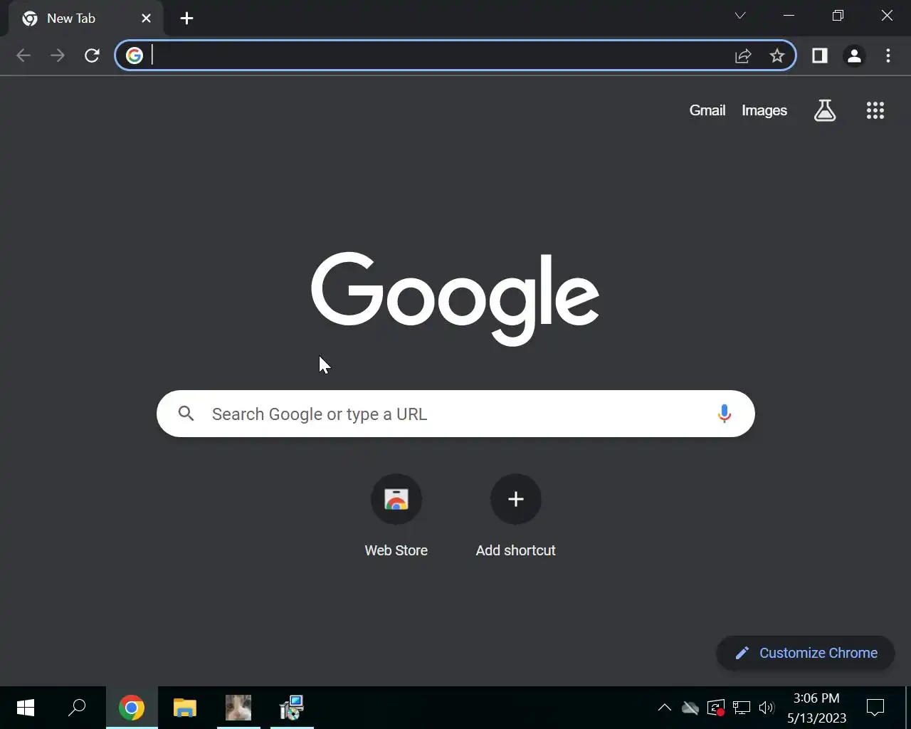Open the Web Store shortcut
Screen dimensions: 911x729
(x=396, y=516)
